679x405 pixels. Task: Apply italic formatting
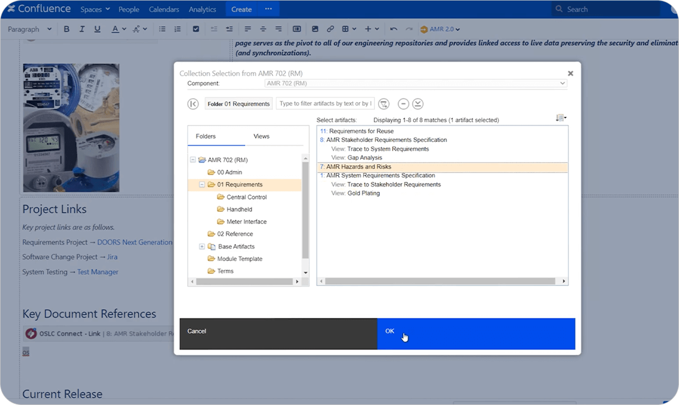(82, 28)
